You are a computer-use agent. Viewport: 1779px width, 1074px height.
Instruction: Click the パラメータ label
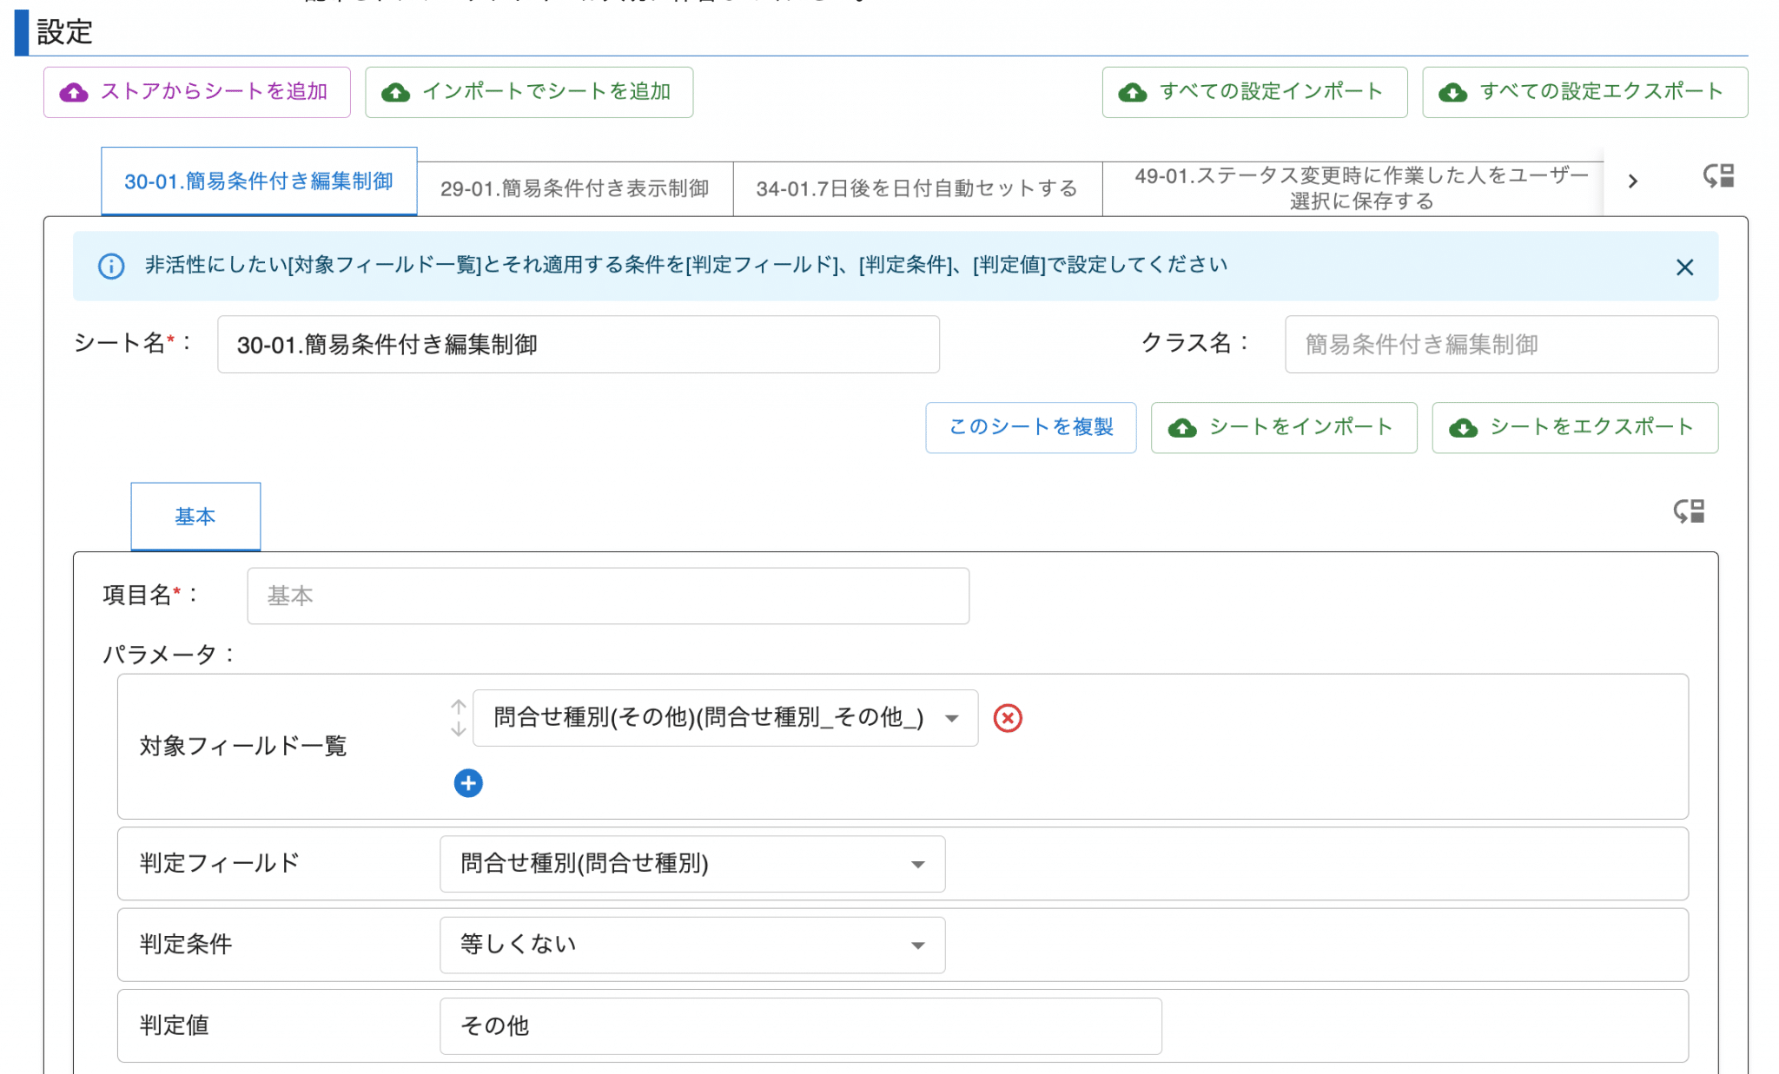(x=168, y=654)
